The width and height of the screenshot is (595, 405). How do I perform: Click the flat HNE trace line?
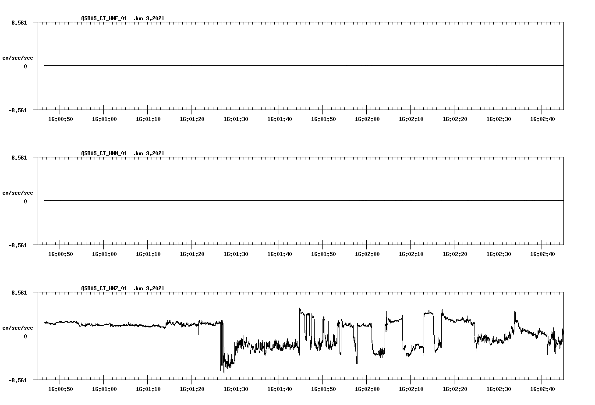coord(304,66)
